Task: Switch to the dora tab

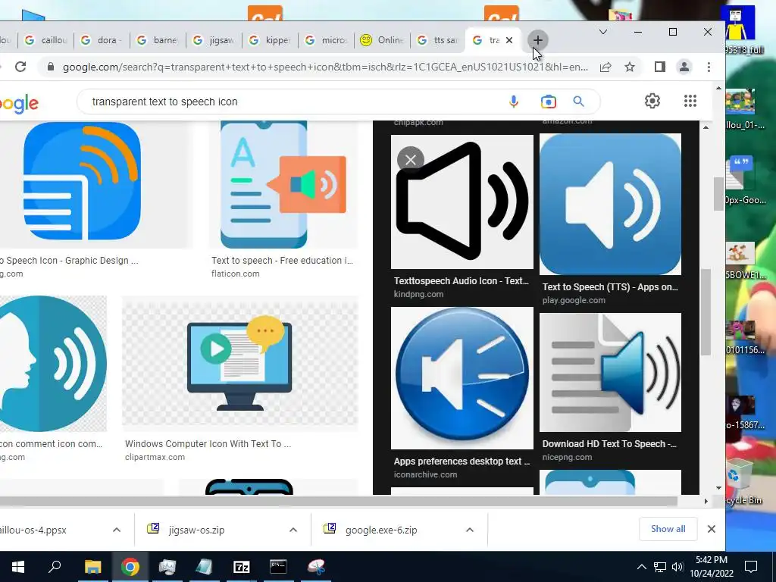Action: coord(102,40)
